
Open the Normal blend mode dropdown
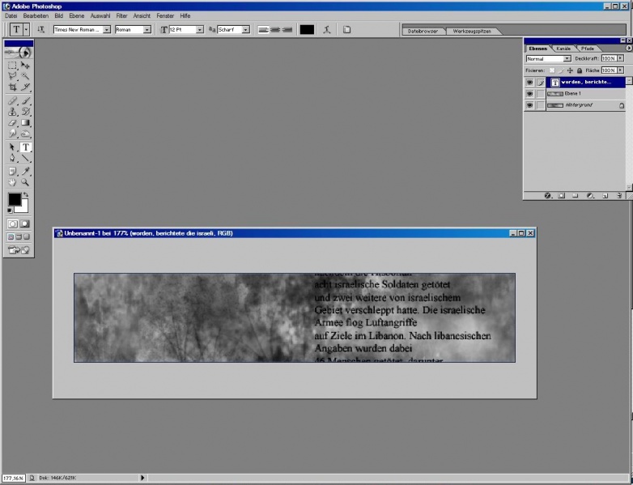pyautogui.click(x=567, y=58)
